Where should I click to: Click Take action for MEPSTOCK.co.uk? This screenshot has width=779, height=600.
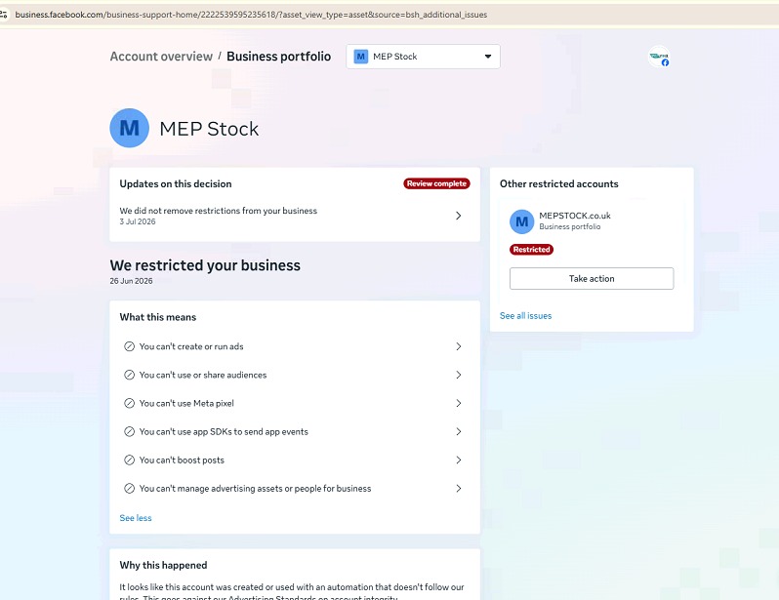click(x=592, y=279)
